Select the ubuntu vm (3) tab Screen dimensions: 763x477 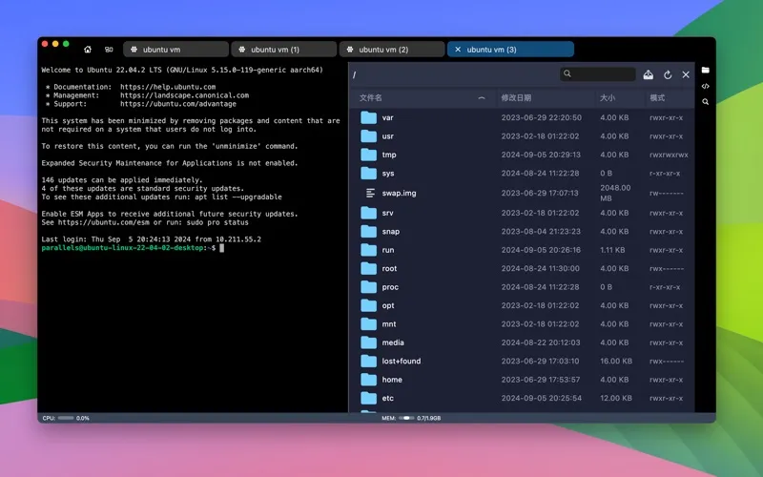(x=510, y=50)
